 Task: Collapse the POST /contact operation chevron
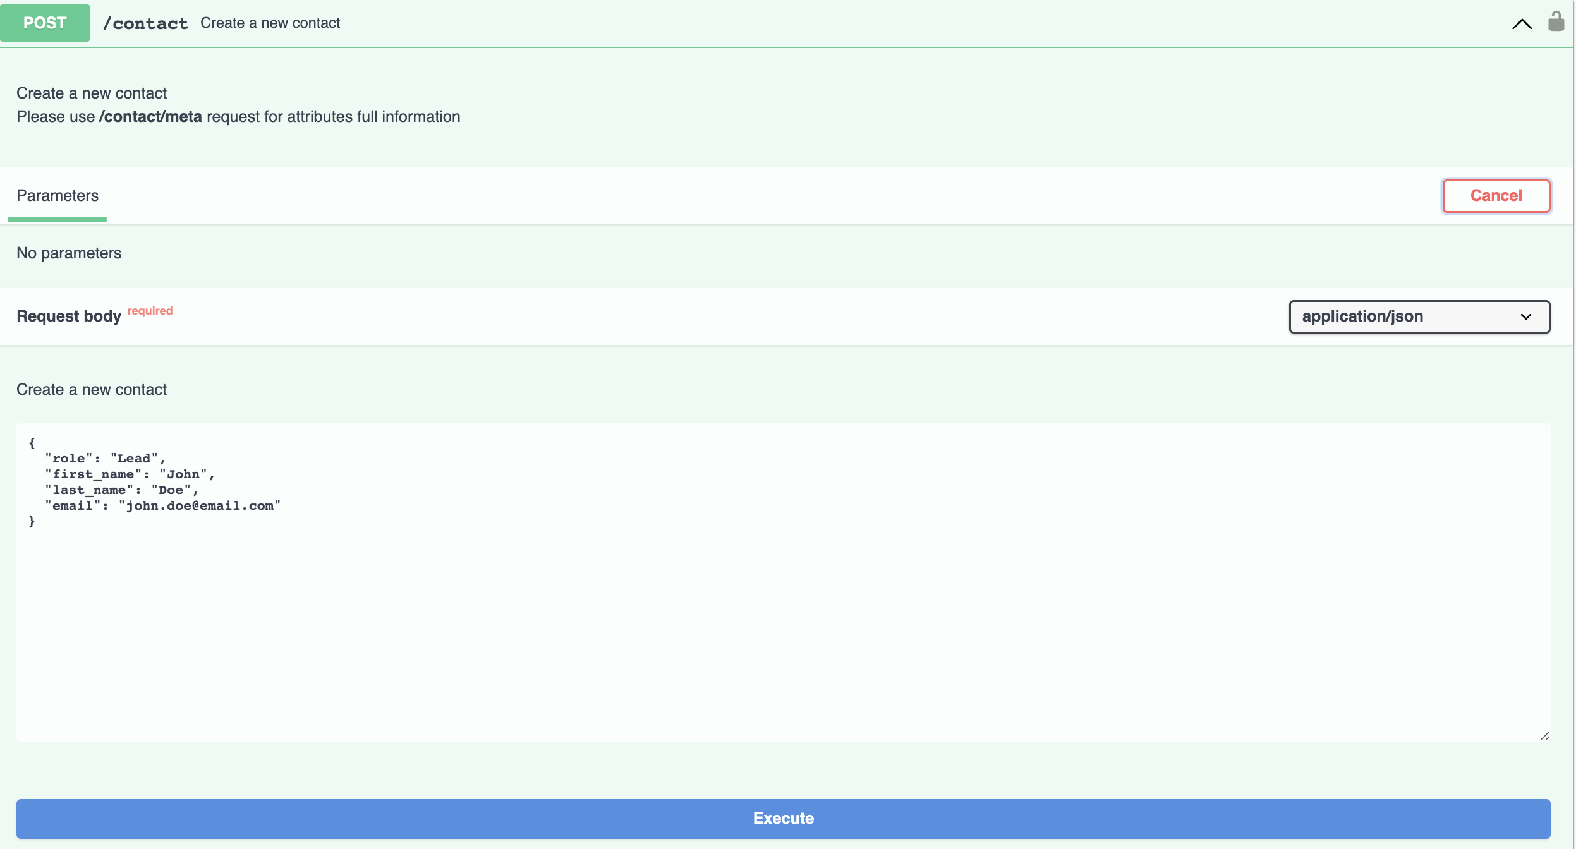1522,24
